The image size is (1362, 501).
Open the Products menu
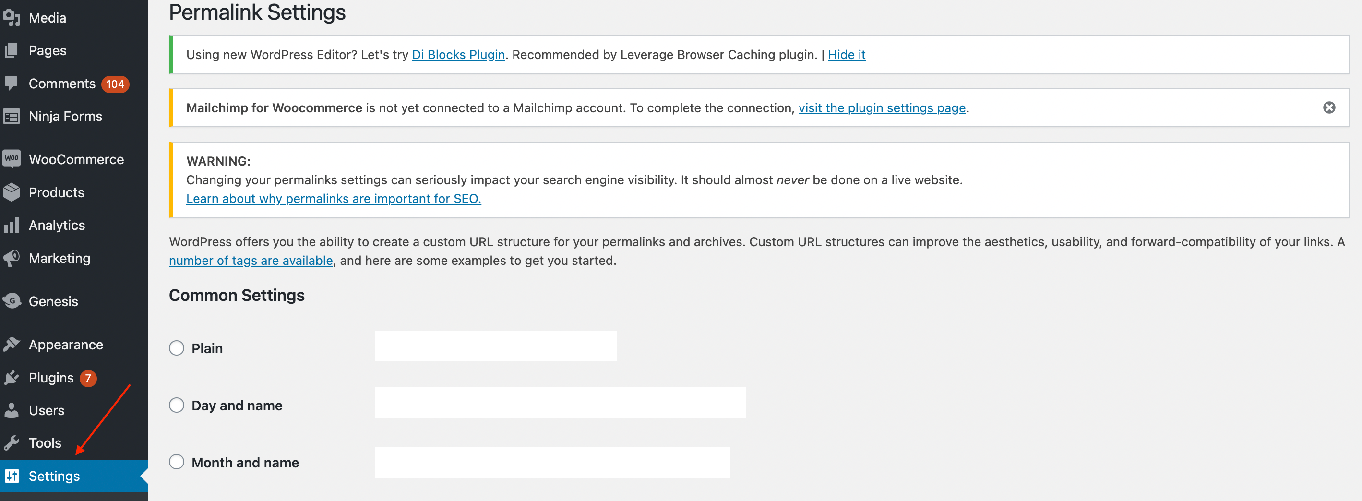click(74, 192)
